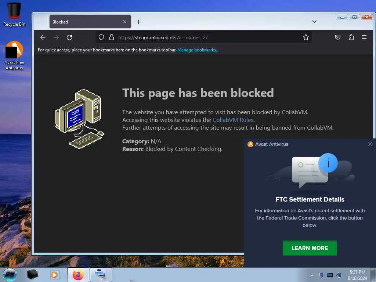Click the forward navigation arrow
The height and width of the screenshot is (282, 376).
[56, 37]
